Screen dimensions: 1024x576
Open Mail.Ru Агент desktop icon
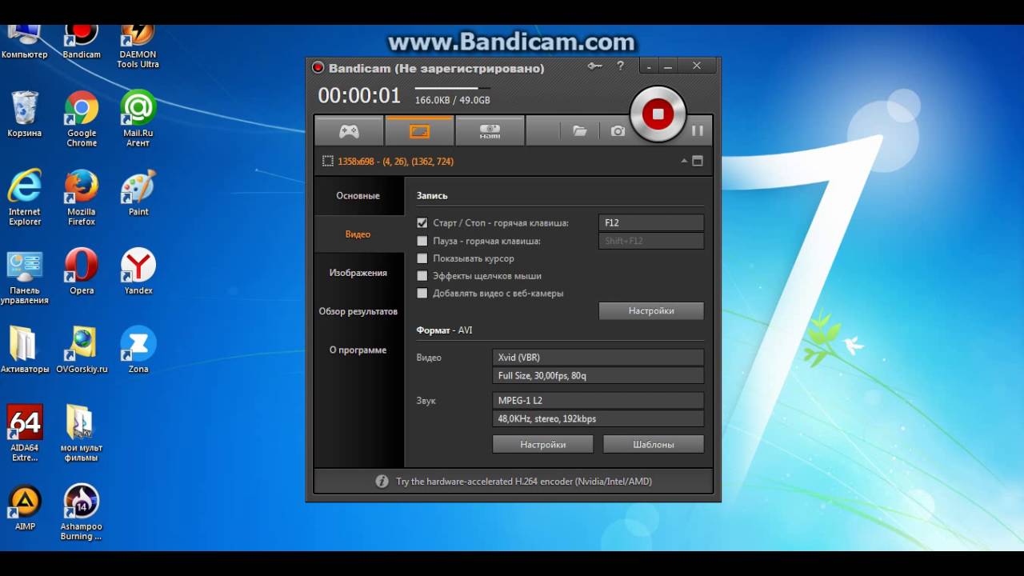click(138, 118)
